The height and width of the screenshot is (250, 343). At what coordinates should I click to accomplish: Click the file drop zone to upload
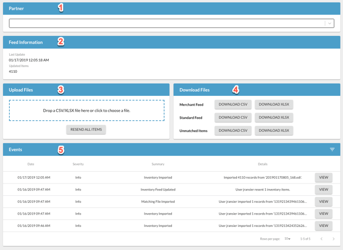87,111
